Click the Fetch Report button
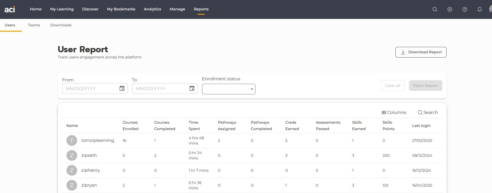Image resolution: width=492 pixels, height=193 pixels. [425, 86]
